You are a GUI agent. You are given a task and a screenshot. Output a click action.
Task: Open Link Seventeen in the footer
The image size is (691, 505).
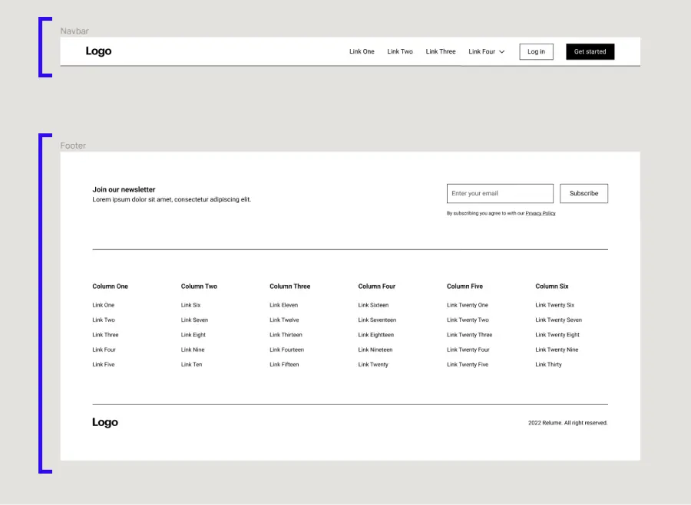[377, 320]
